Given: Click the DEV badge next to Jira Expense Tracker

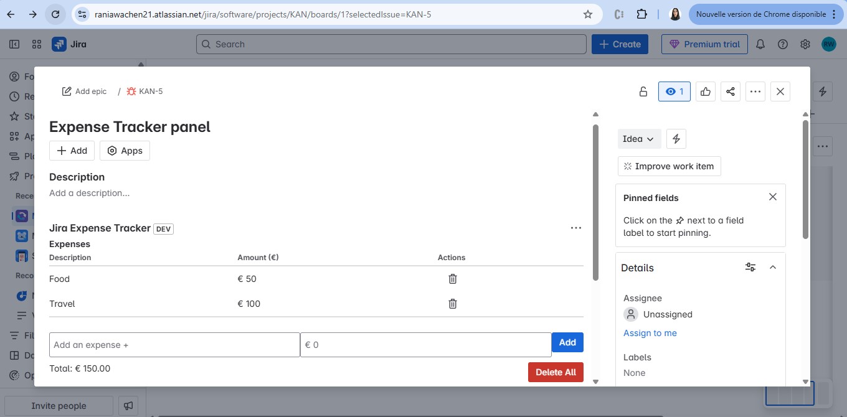Looking at the screenshot, I should [163, 229].
